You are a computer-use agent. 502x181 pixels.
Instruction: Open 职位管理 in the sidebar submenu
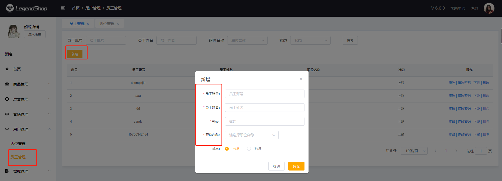pos(18,144)
